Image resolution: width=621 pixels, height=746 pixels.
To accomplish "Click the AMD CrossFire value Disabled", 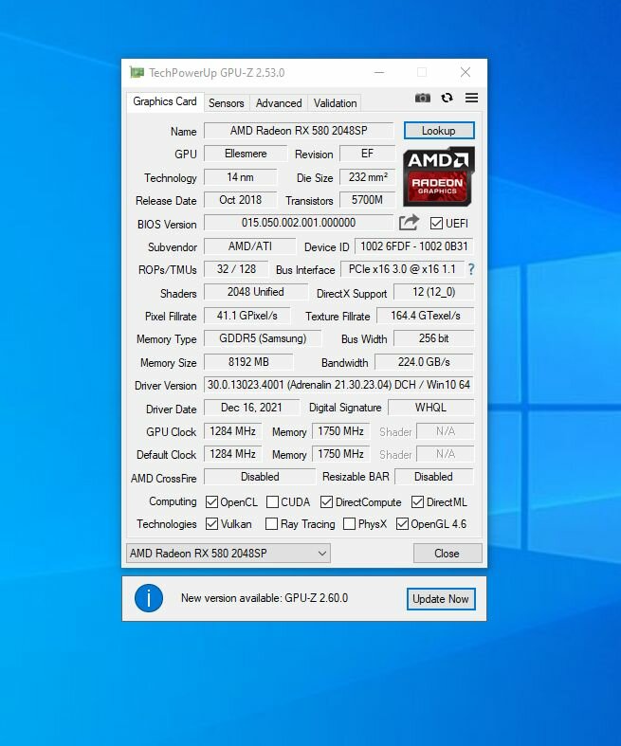I will [x=260, y=477].
